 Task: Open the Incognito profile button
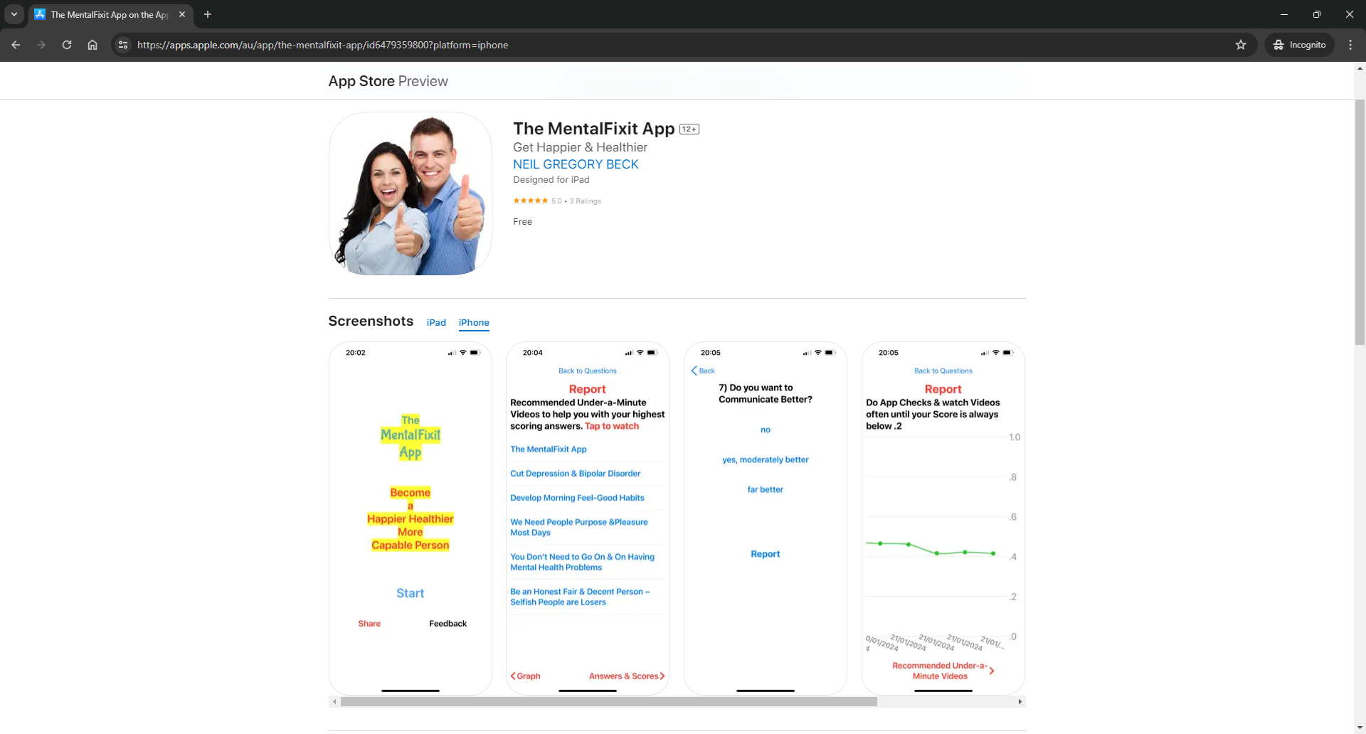(x=1300, y=45)
